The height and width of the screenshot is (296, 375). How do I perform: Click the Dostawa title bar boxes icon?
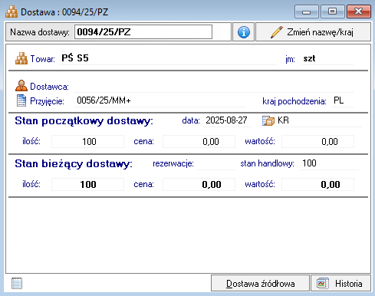(12, 12)
